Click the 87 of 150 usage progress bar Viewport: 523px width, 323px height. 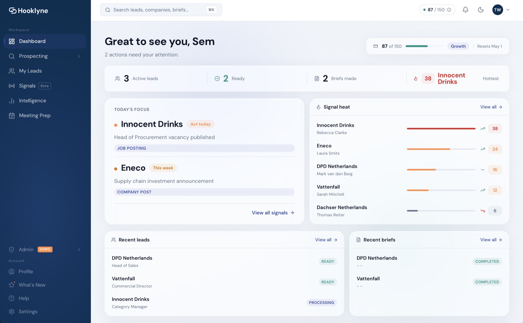(424, 46)
